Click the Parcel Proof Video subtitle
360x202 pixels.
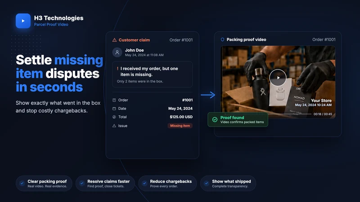pyautogui.click(x=51, y=25)
